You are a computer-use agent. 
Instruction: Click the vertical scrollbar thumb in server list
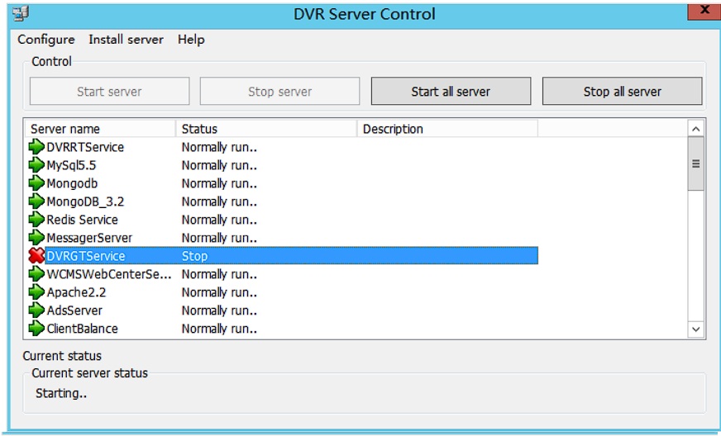coord(695,163)
